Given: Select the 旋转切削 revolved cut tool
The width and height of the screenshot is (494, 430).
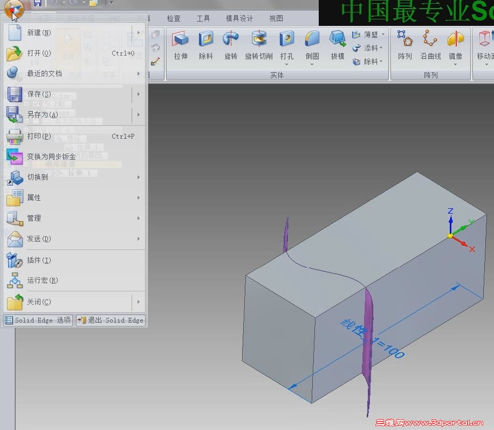Looking at the screenshot, I should 259,45.
